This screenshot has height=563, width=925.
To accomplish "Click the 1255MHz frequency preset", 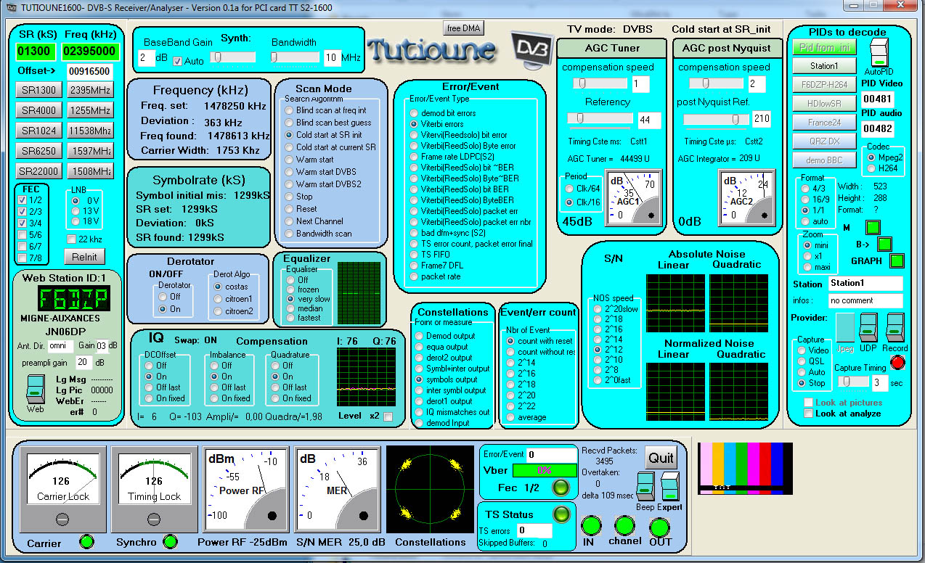I will [x=91, y=110].
